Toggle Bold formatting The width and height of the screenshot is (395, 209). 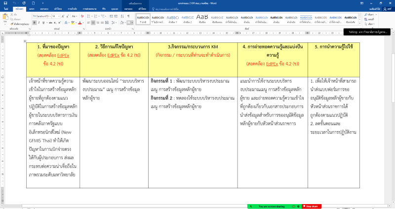(34, 23)
